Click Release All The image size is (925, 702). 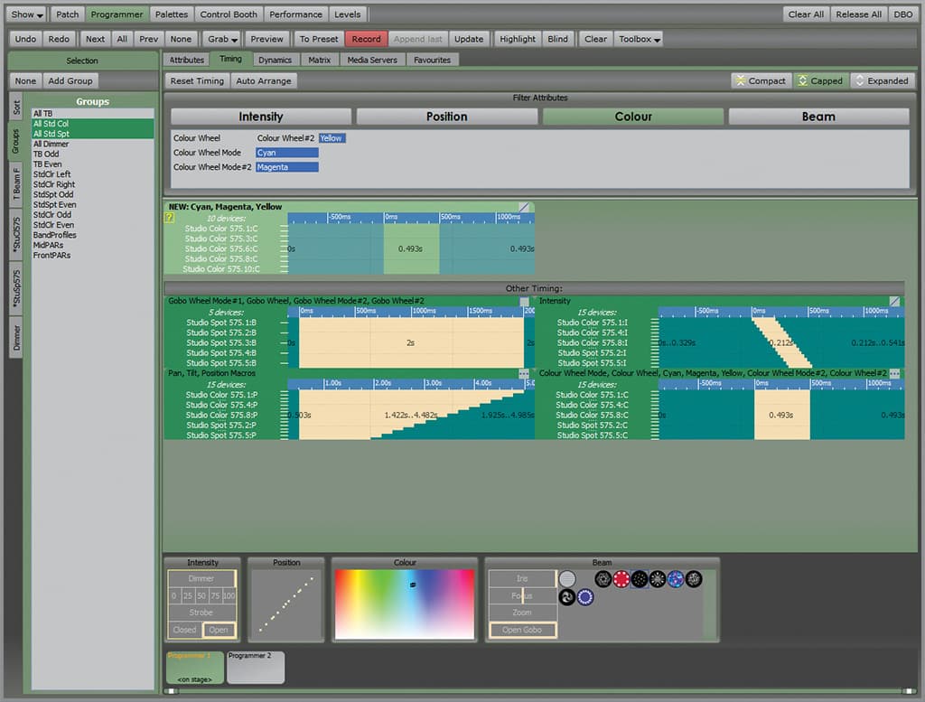858,14
